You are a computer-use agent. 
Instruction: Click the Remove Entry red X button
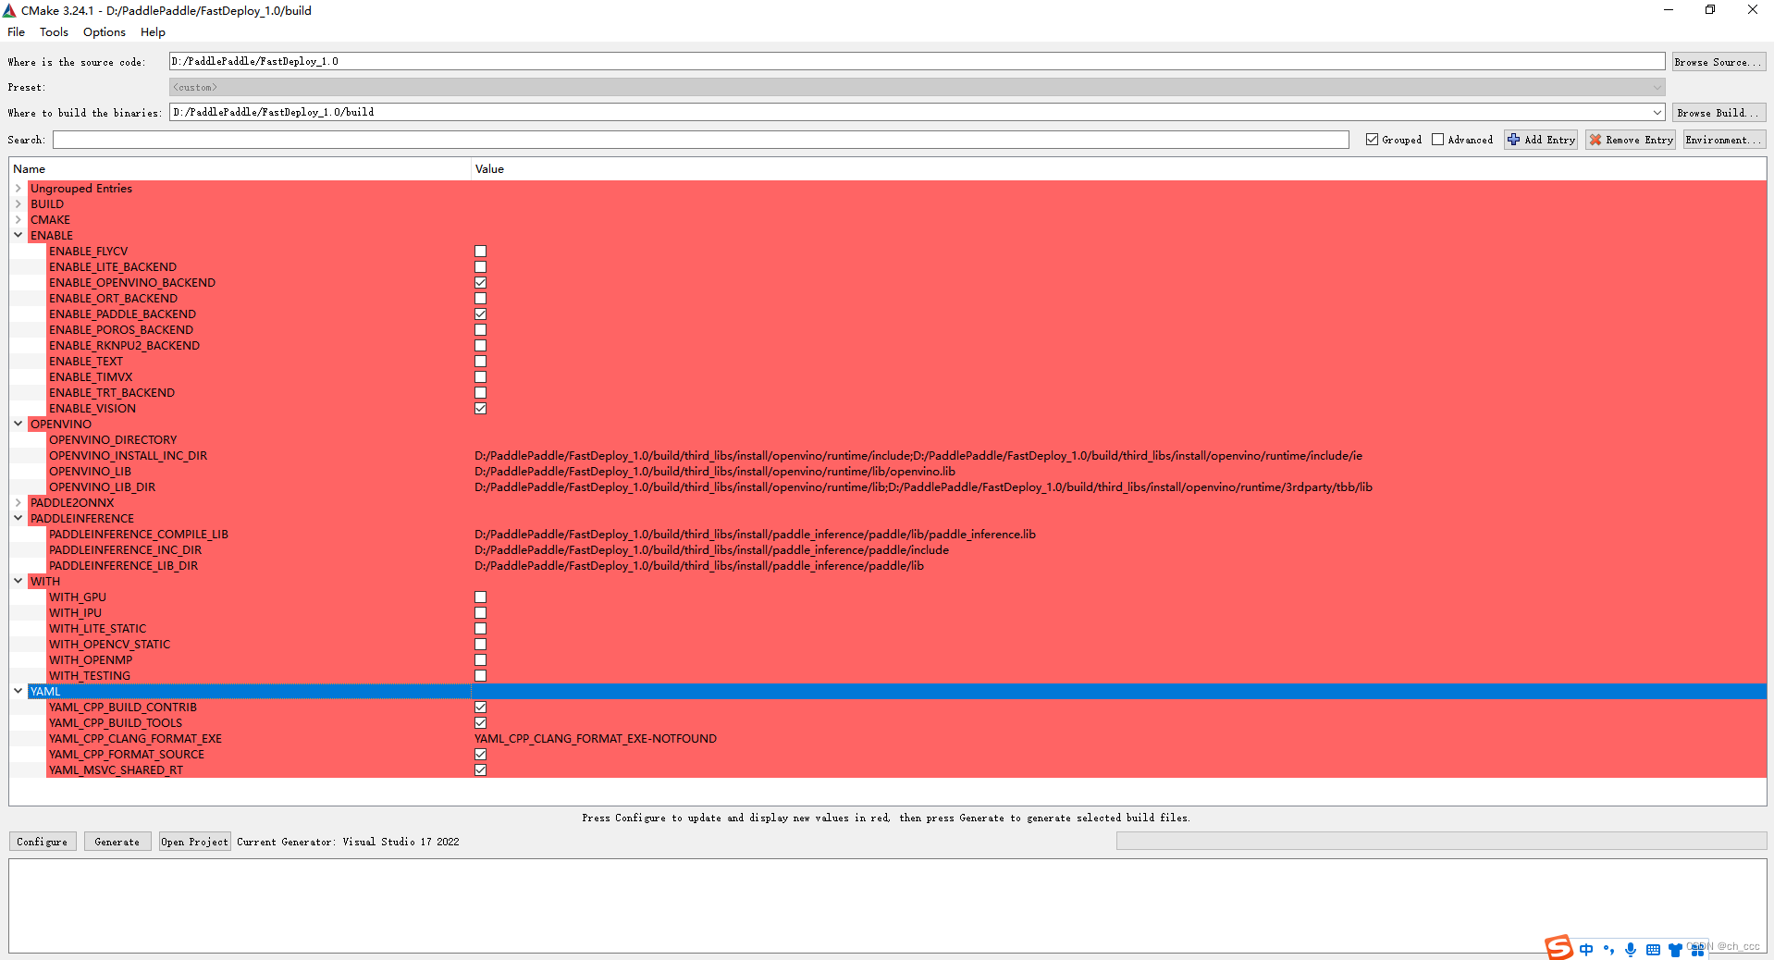[1631, 140]
